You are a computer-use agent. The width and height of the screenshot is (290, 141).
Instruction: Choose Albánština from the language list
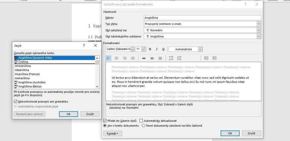[22, 70]
